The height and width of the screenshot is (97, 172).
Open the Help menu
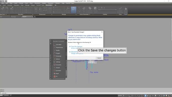point(63,3)
